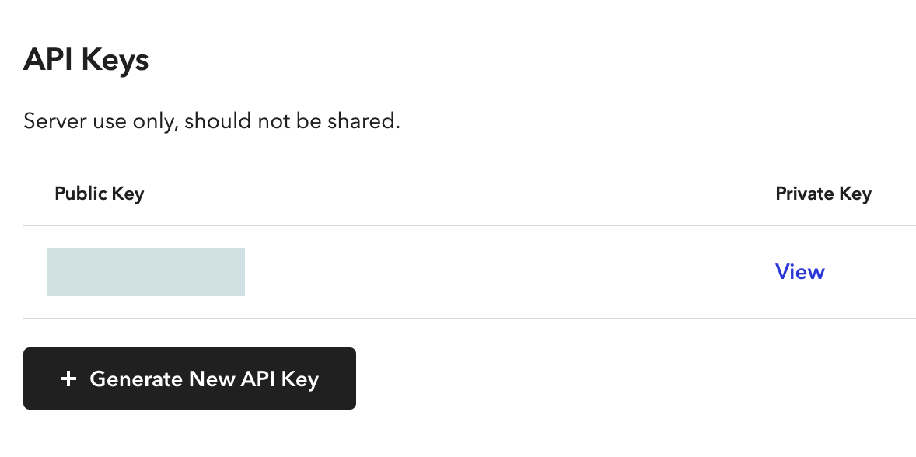Click the black button below the key table
The width and height of the screenshot is (916, 457).
click(x=189, y=379)
